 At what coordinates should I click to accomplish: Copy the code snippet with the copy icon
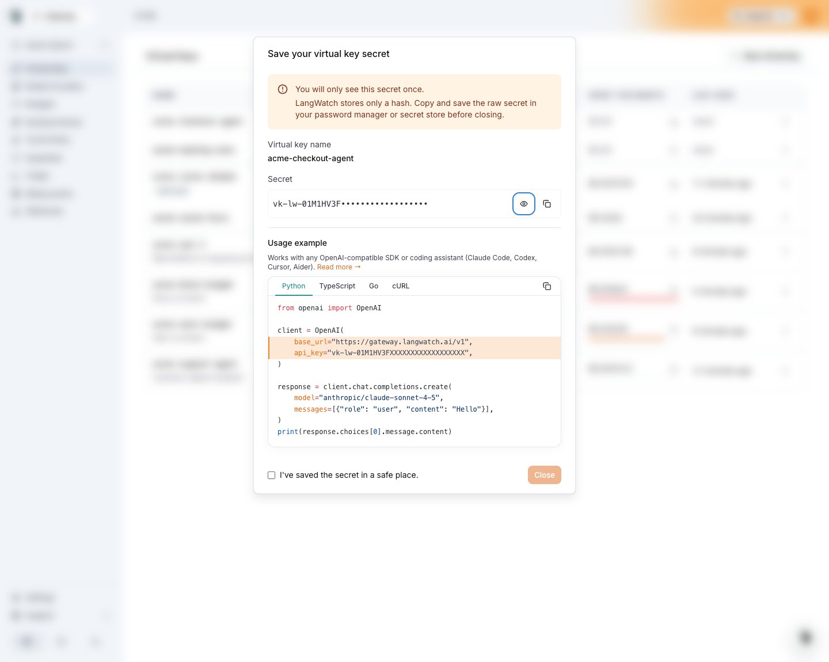tap(547, 286)
